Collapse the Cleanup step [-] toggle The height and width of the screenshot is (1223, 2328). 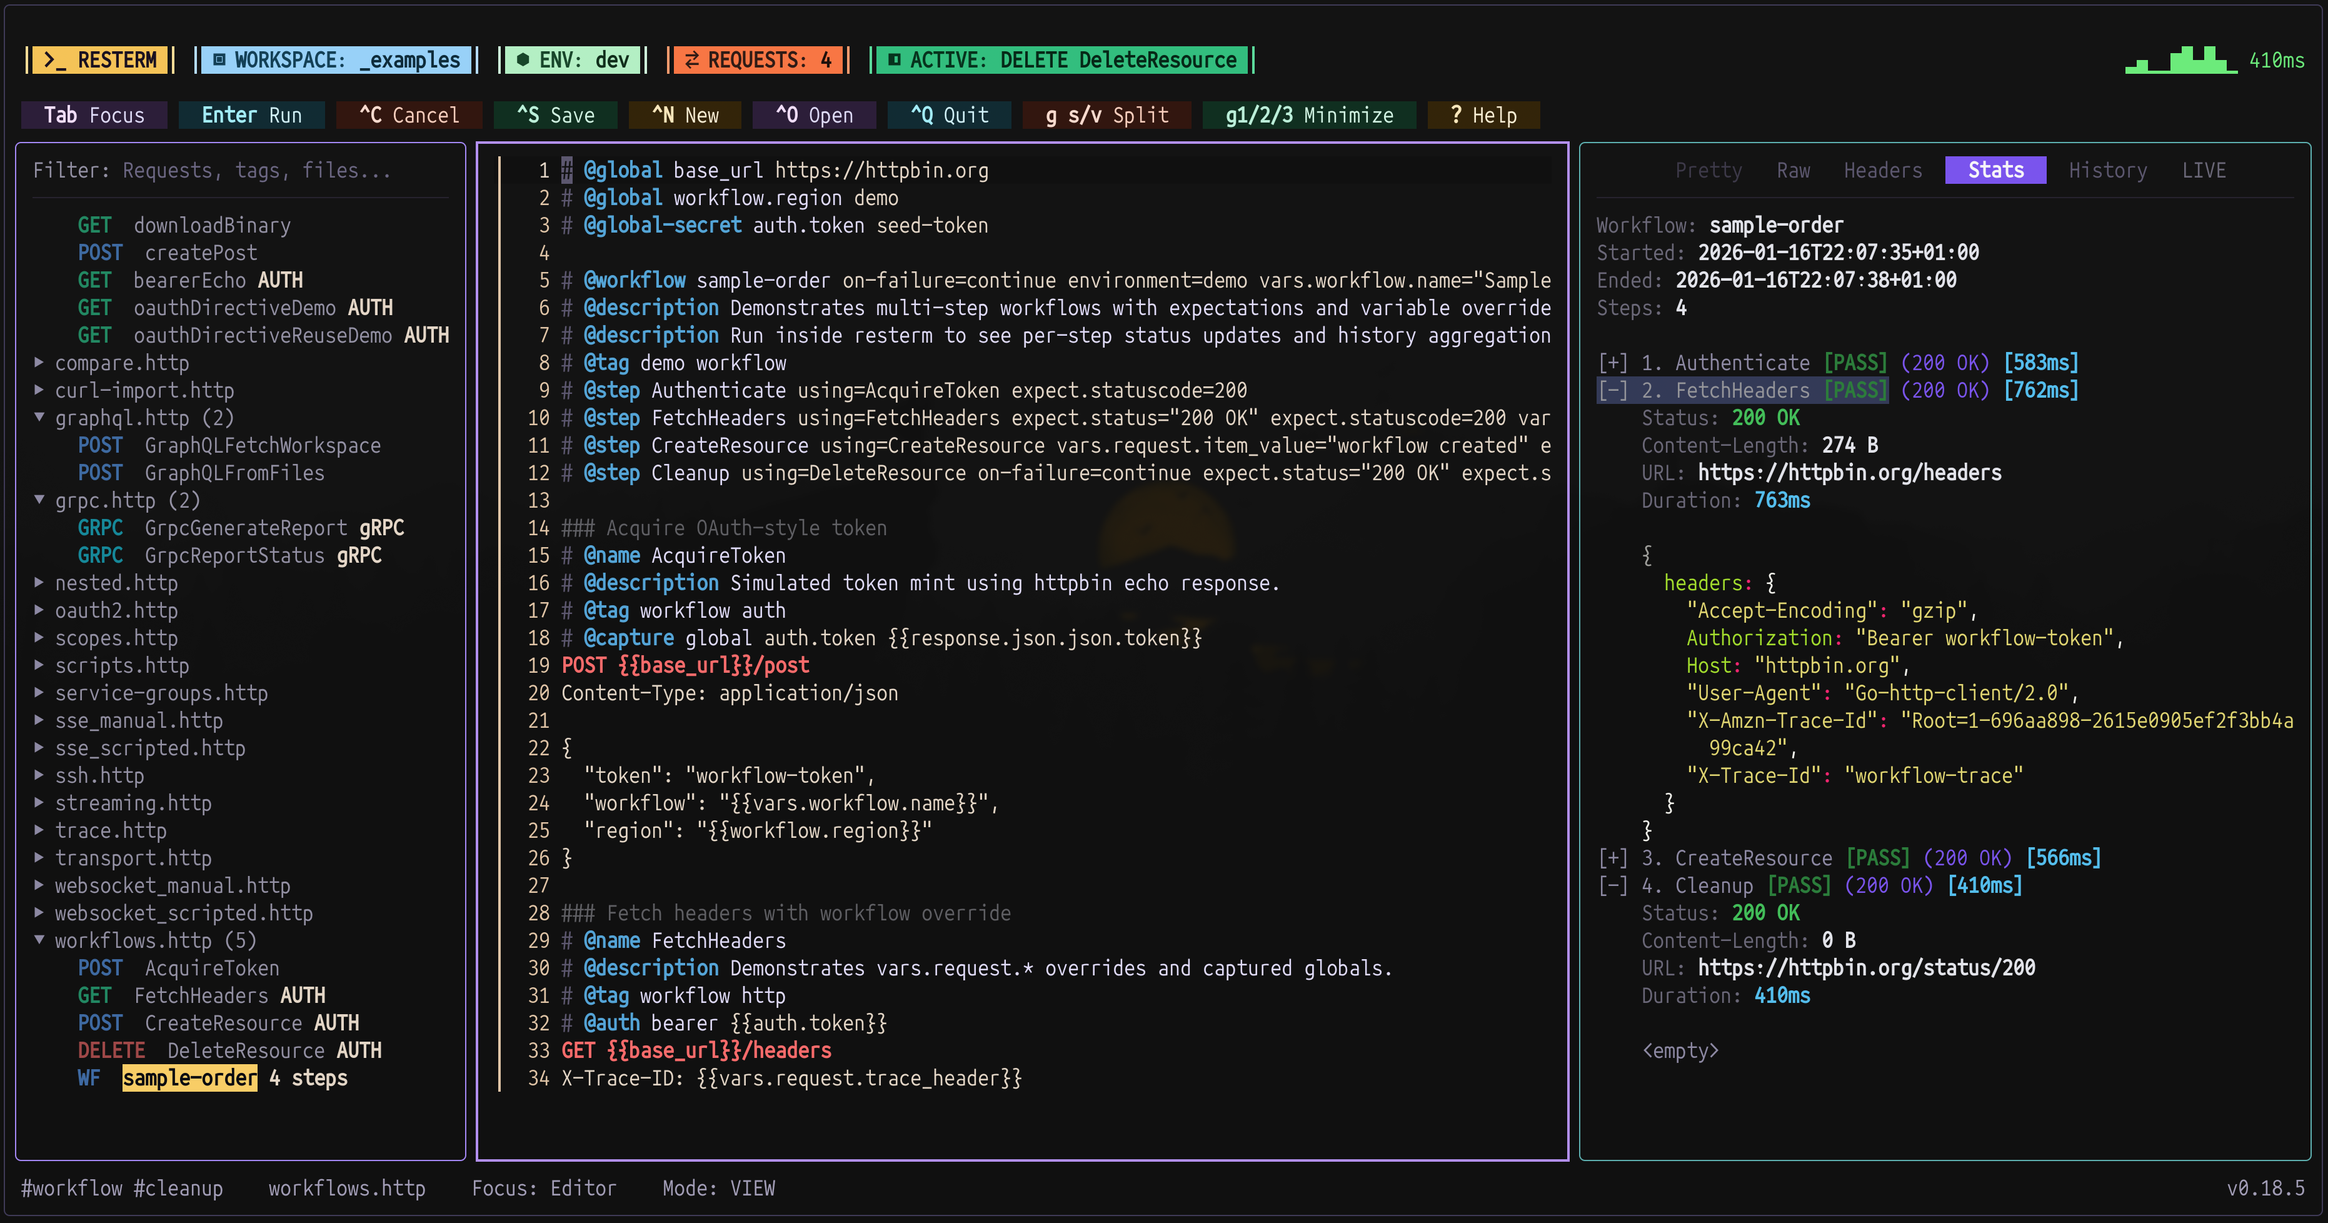tap(1613, 885)
